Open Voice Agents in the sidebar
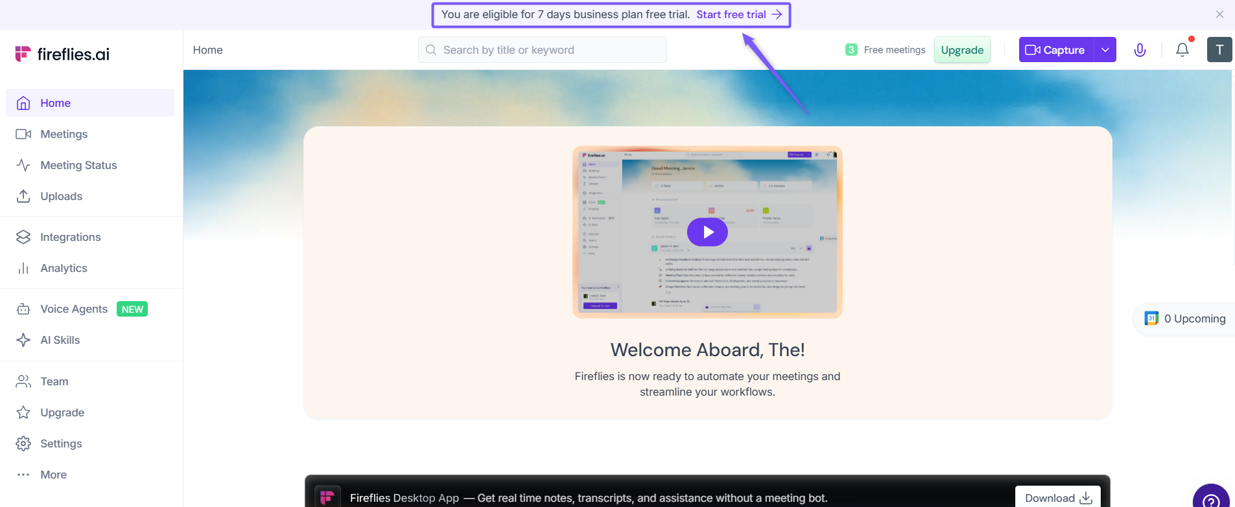This screenshot has height=507, width=1235. [x=90, y=309]
